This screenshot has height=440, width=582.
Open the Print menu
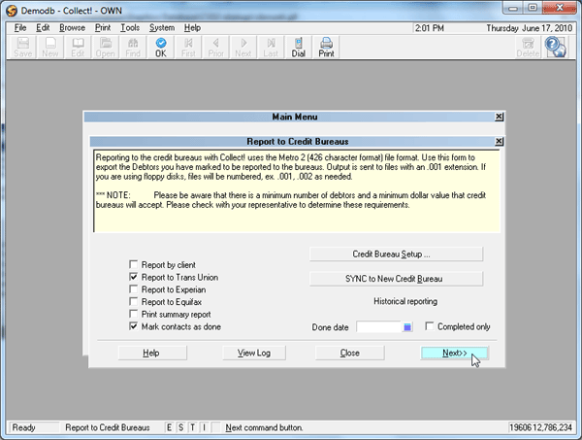tap(103, 28)
